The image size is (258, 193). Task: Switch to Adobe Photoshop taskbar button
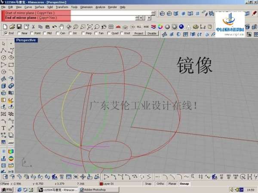(x=99, y=190)
